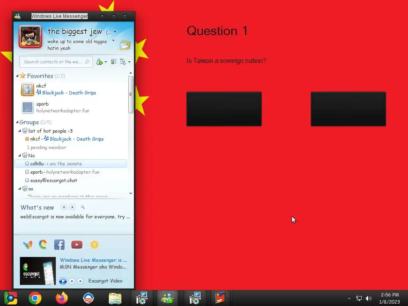The height and width of the screenshot is (306, 408).
Task: Show next What's new item
Action: tap(73, 207)
